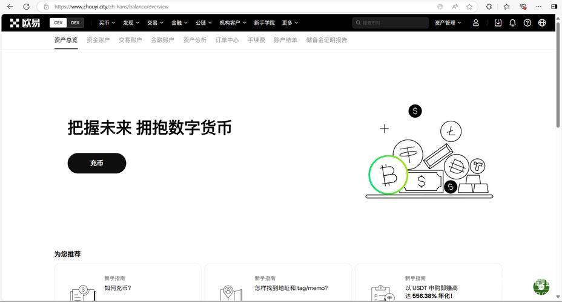
Task: Expand the 资产管理 dropdown
Action: coord(448,23)
